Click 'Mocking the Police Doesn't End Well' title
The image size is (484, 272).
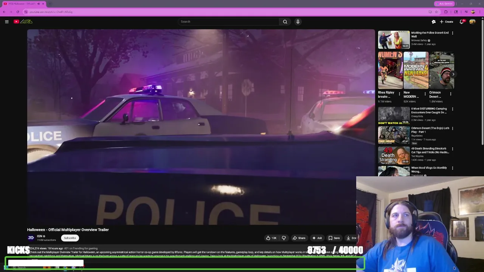click(x=430, y=35)
